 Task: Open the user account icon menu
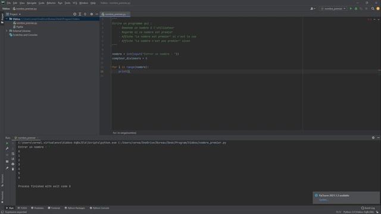coord(313,8)
